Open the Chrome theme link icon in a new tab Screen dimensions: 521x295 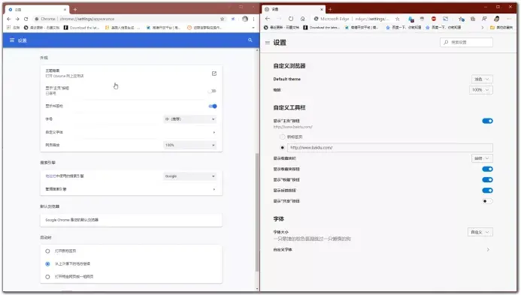pyautogui.click(x=214, y=74)
